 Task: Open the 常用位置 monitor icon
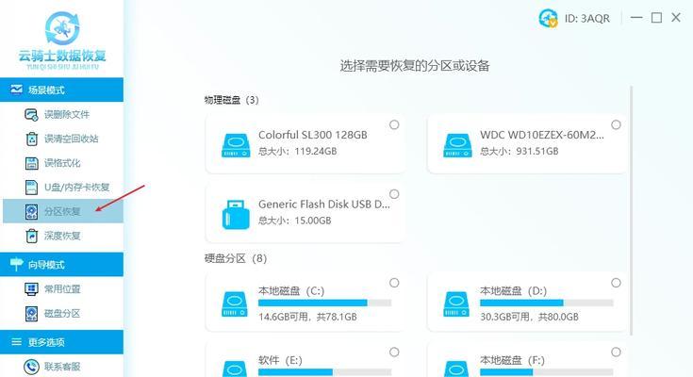[x=31, y=289]
